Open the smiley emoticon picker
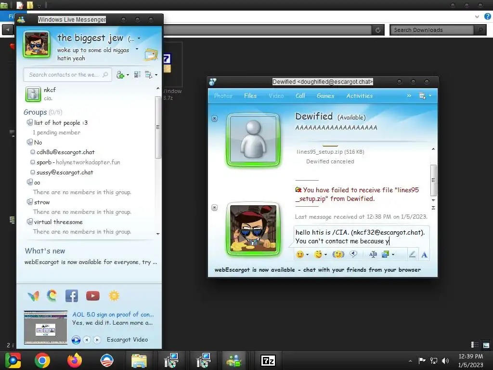The image size is (493, 370). (x=300, y=254)
